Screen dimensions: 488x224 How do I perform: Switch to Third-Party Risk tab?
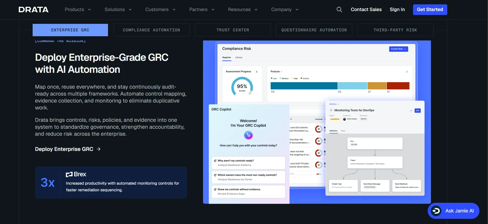point(395,30)
